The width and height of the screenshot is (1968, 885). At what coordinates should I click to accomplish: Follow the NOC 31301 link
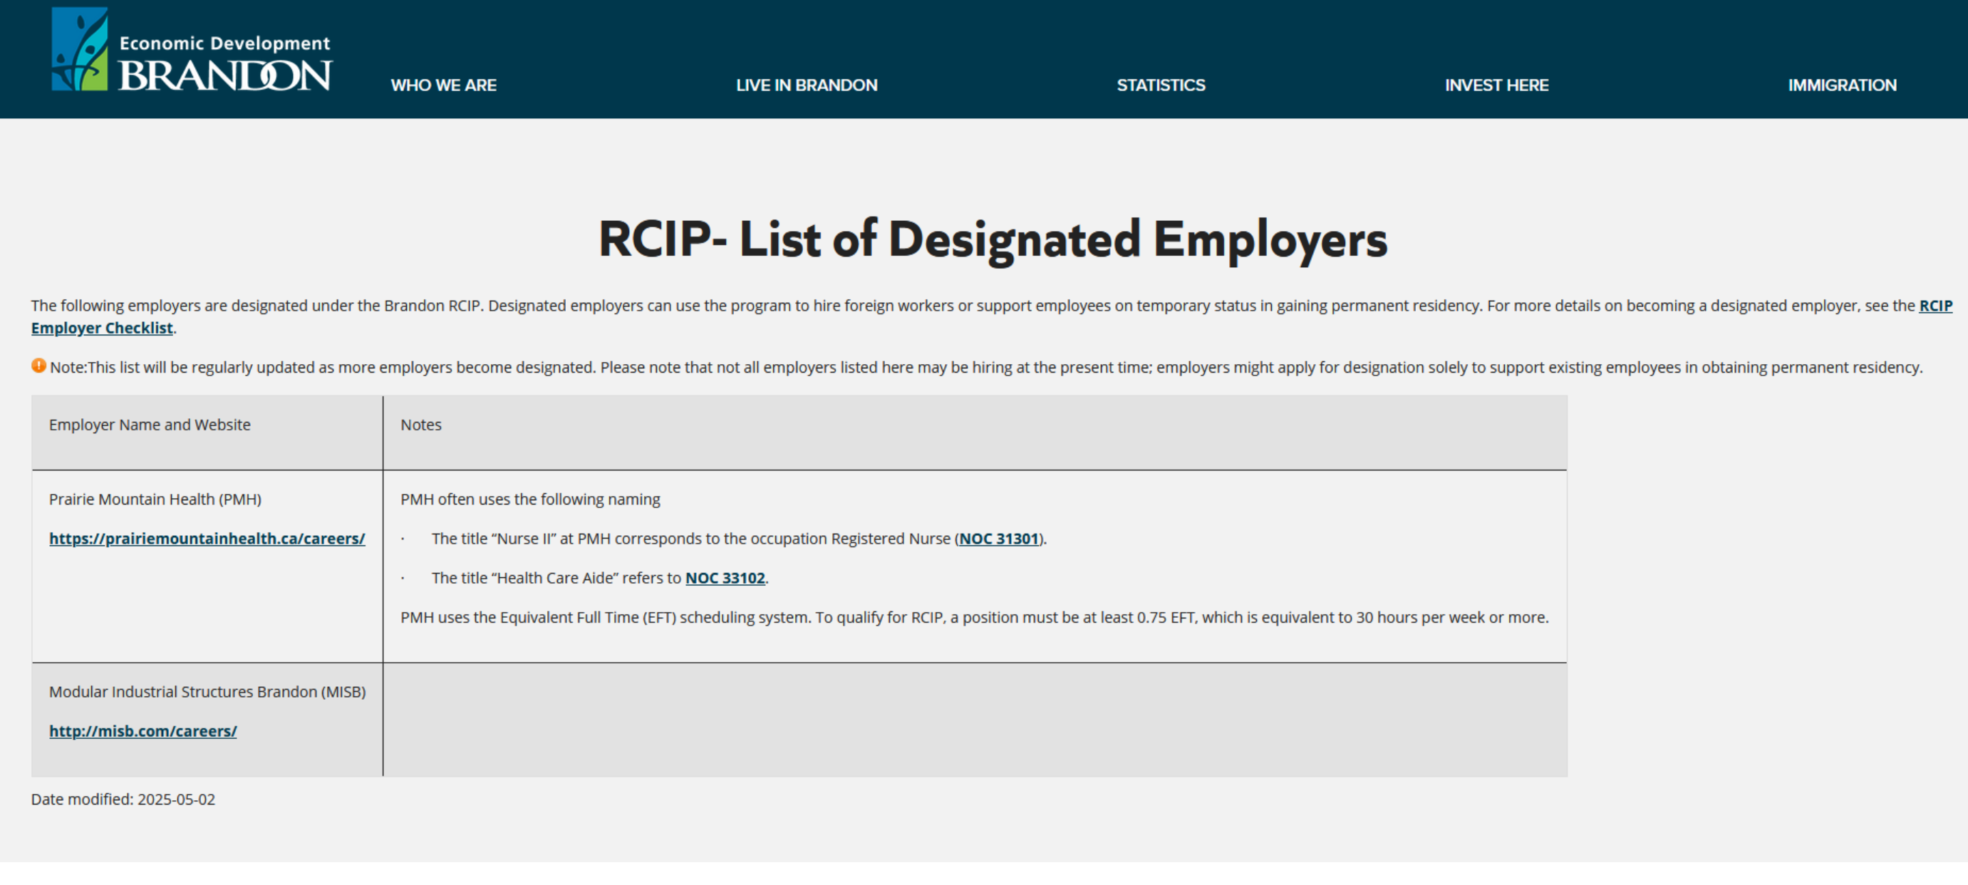[998, 538]
